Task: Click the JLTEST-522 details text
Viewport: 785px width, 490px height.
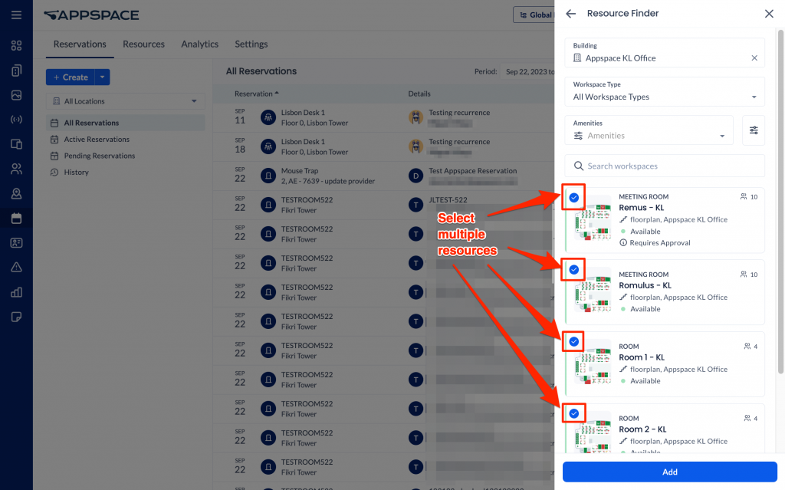Action: pyautogui.click(x=448, y=200)
